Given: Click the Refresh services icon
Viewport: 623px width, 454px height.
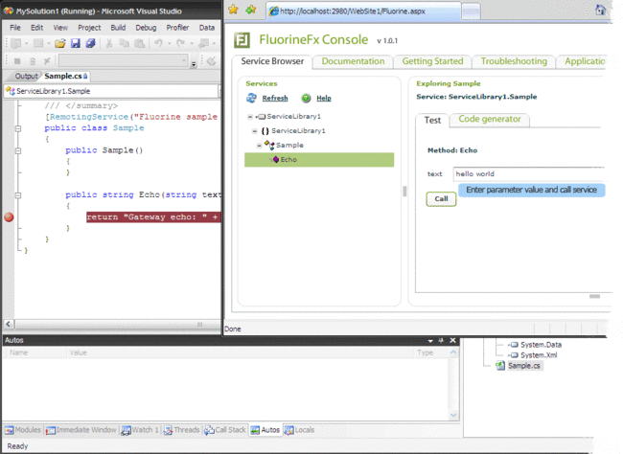Looking at the screenshot, I should coord(251,98).
